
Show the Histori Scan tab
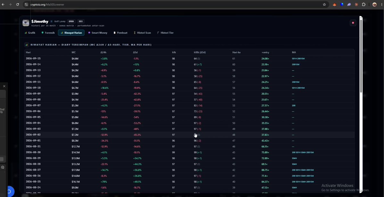point(142,33)
